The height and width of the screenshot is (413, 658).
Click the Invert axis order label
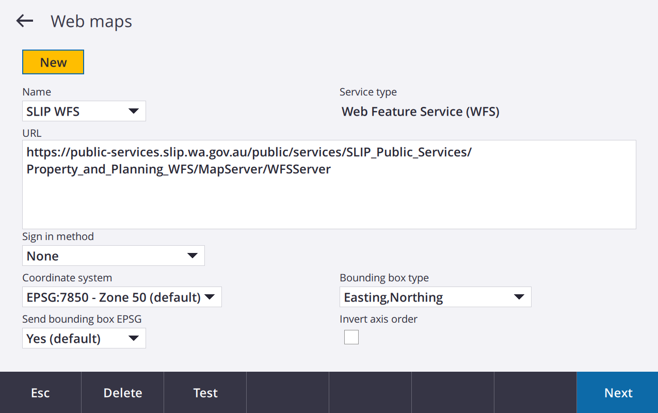[379, 319]
